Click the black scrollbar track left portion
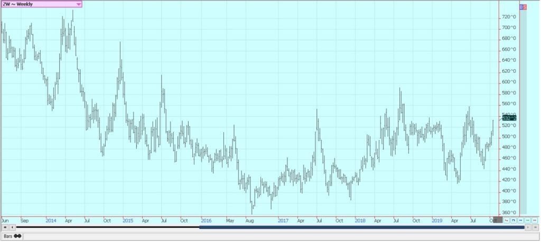This screenshot has height=242, width=541. tap(108, 227)
